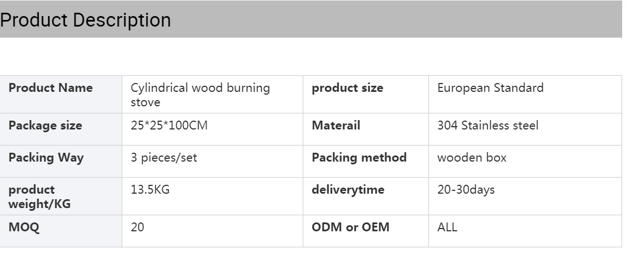This screenshot has width=626, height=254.
Task: Select the ALL value cell
Action: coord(525,231)
